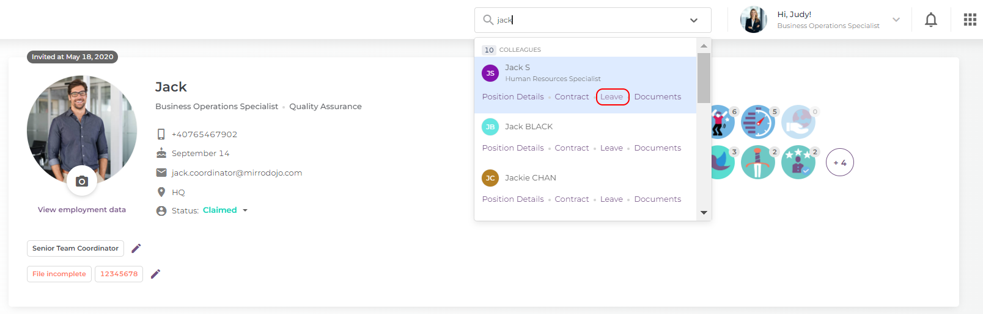Edit the File incomplete tags with pencil
The image size is (983, 314).
pos(156,274)
